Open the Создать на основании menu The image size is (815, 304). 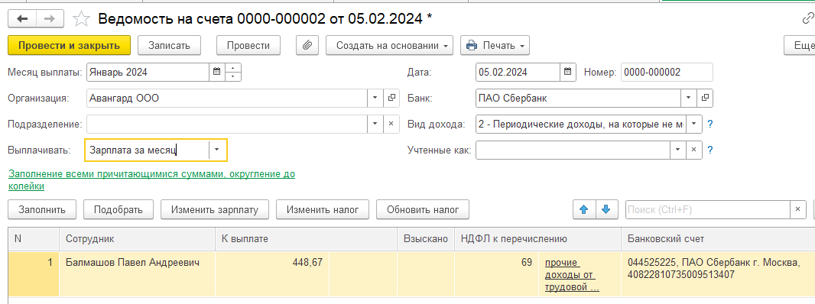tap(390, 45)
